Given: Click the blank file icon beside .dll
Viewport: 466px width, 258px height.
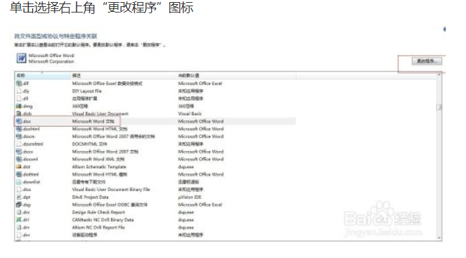Looking at the screenshot, I should click(x=19, y=98).
